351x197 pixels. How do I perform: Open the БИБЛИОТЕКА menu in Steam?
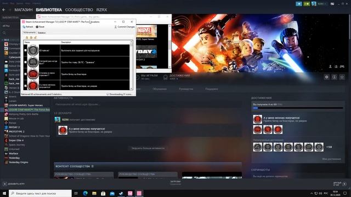tap(49, 10)
